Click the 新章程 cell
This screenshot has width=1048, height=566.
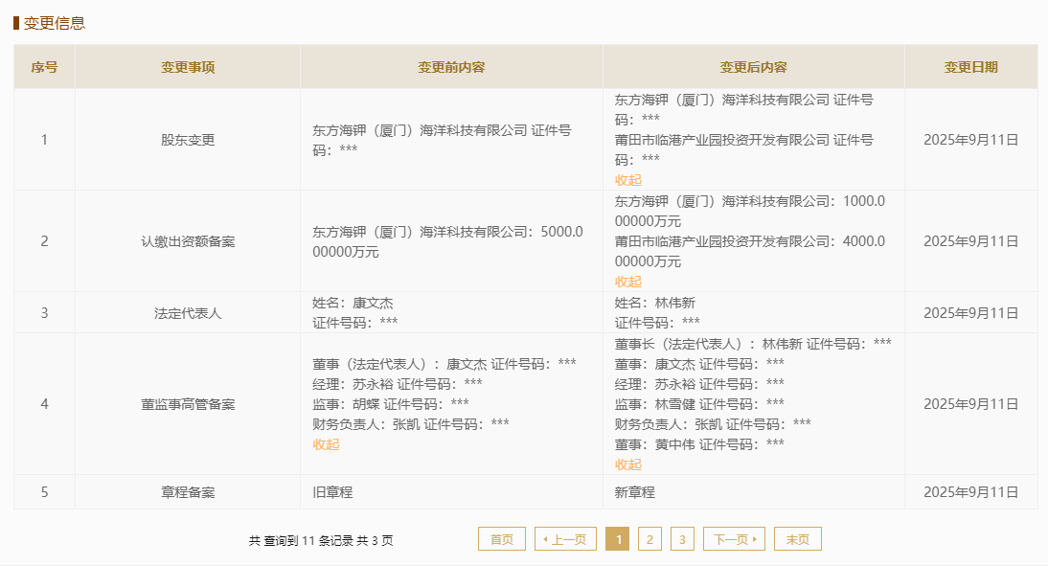point(753,492)
